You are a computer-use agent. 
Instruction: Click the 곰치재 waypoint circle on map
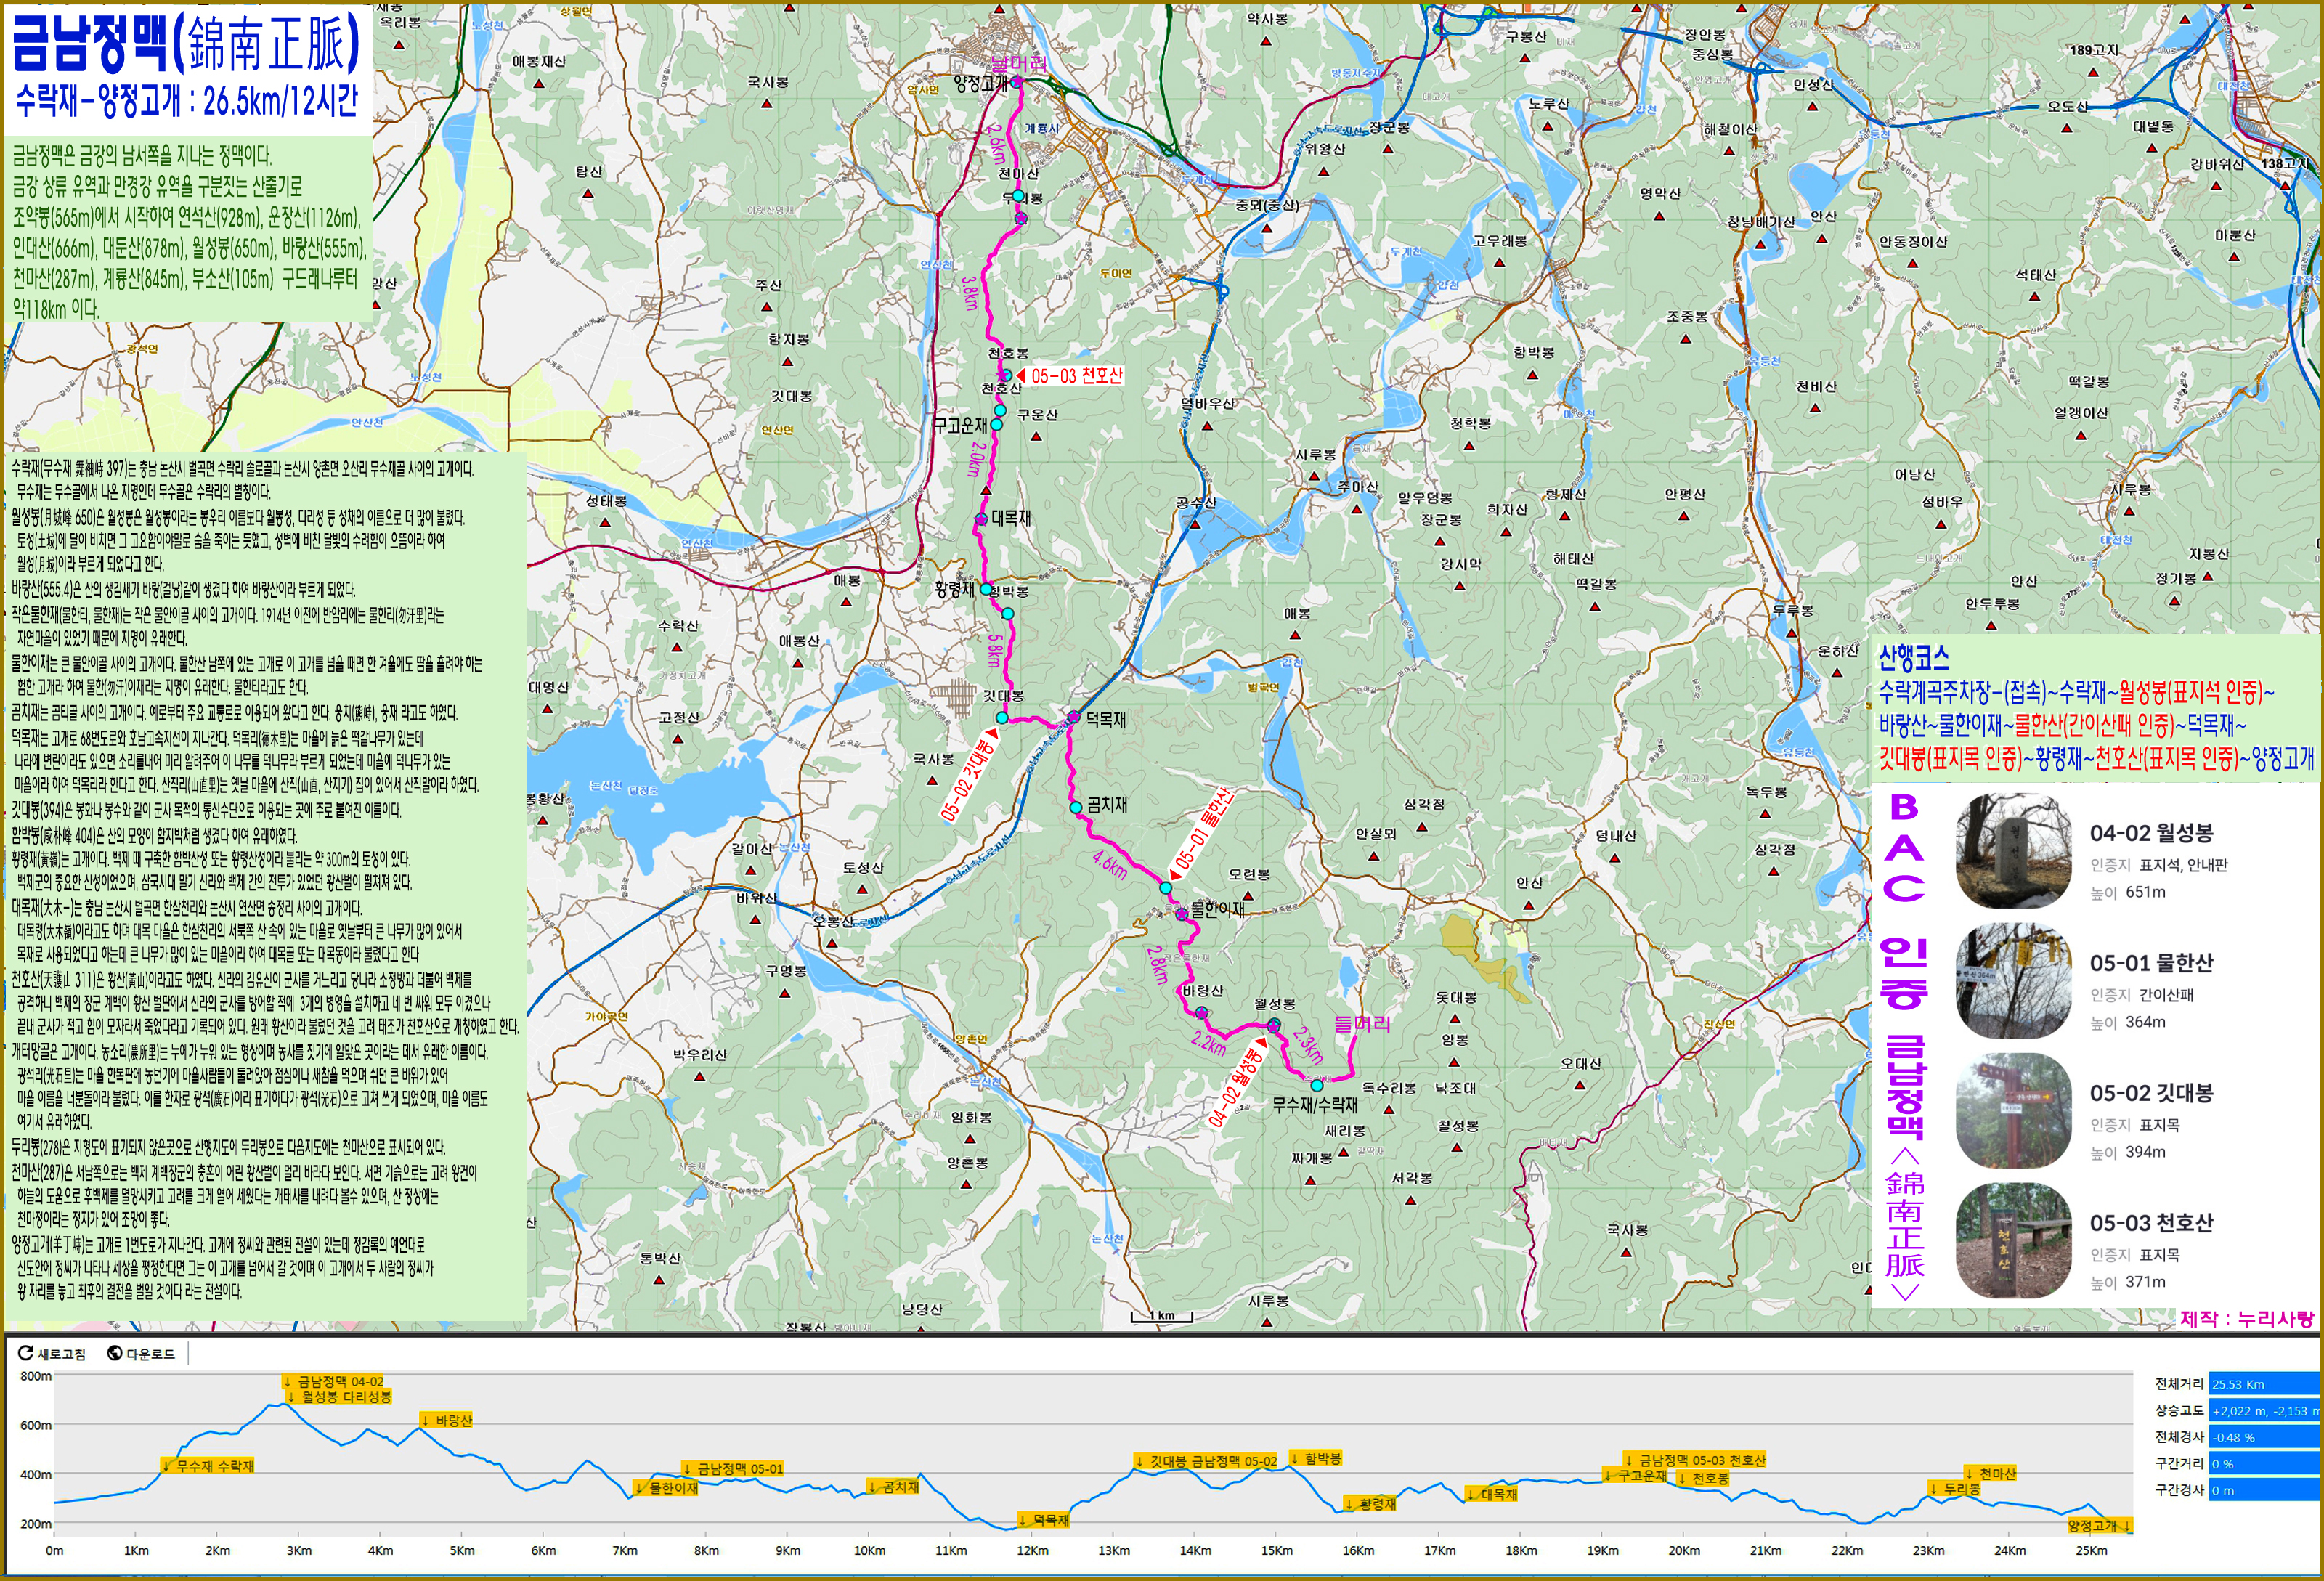pos(1076,807)
